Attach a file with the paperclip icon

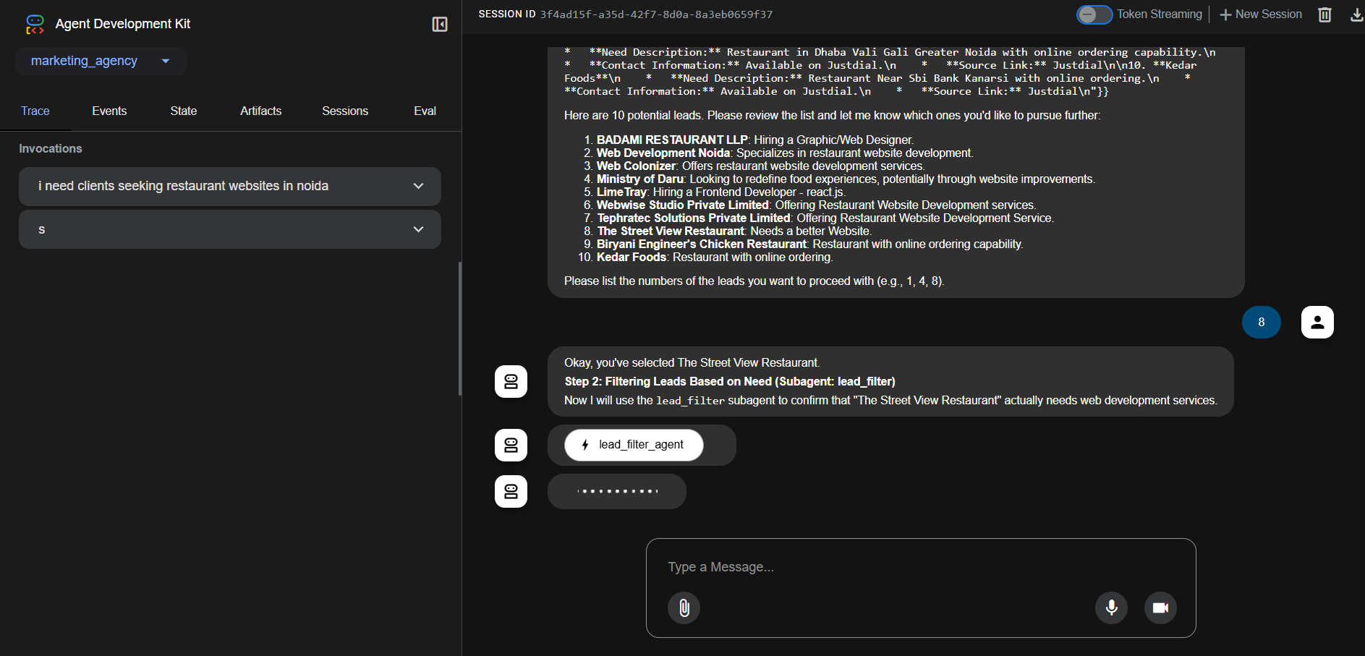coord(684,608)
